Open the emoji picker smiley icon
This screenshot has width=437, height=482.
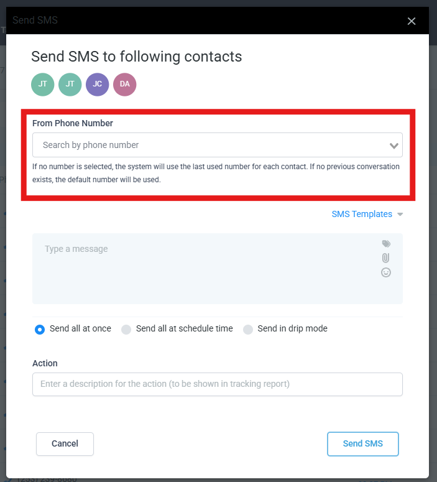pos(386,272)
